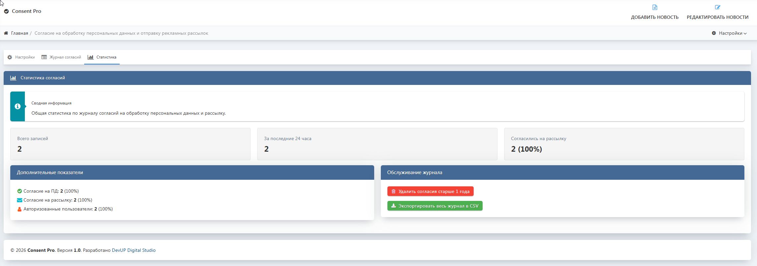This screenshot has width=757, height=266.
Task: Expand the Настройки dropdown chevron at top right
Action: (x=745, y=33)
